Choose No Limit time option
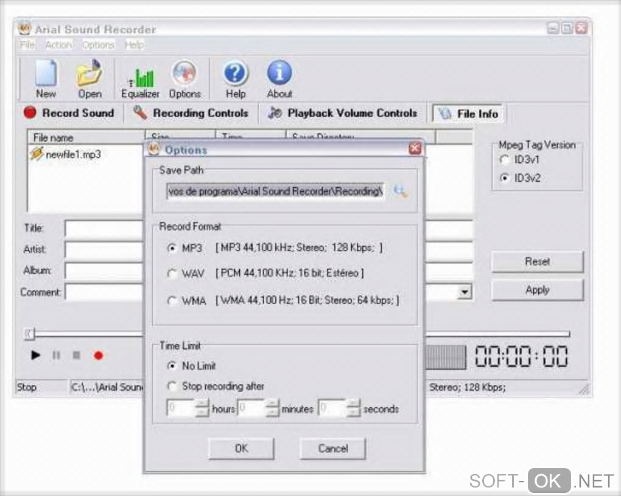Image resolution: width=621 pixels, height=496 pixels. 172,366
